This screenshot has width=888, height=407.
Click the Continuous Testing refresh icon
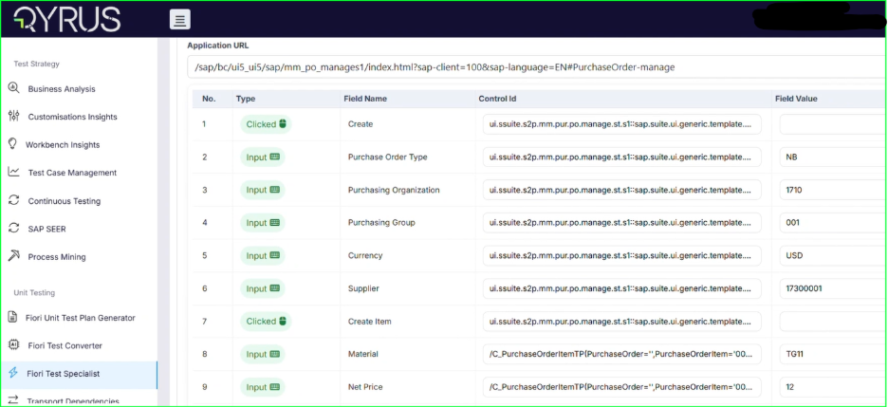tap(13, 201)
